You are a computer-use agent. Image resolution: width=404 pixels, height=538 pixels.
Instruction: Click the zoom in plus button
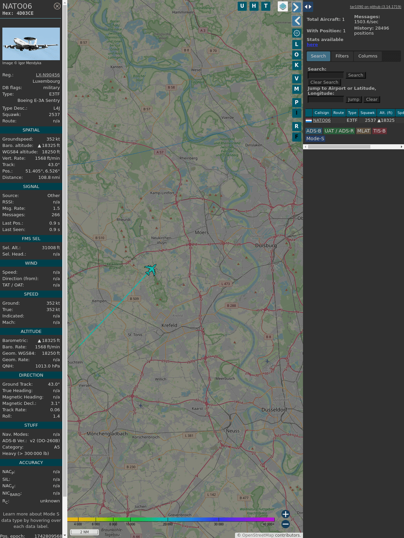tap(285, 514)
